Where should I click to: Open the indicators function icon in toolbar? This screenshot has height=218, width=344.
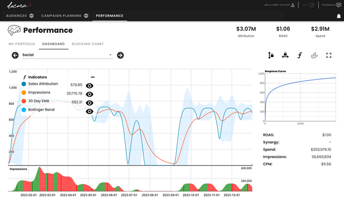[x=300, y=55]
